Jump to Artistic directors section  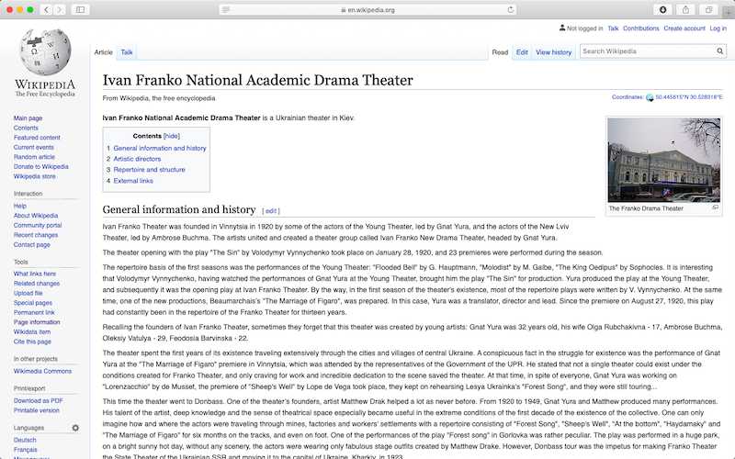pos(137,159)
